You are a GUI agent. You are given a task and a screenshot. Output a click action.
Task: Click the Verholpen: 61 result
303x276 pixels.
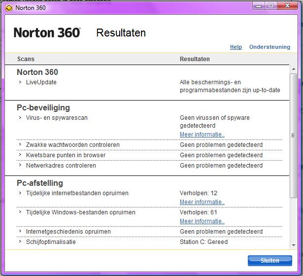click(199, 212)
